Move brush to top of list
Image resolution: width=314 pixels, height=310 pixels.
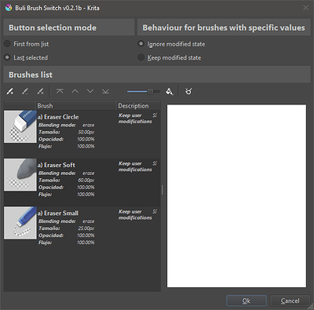coord(60,91)
